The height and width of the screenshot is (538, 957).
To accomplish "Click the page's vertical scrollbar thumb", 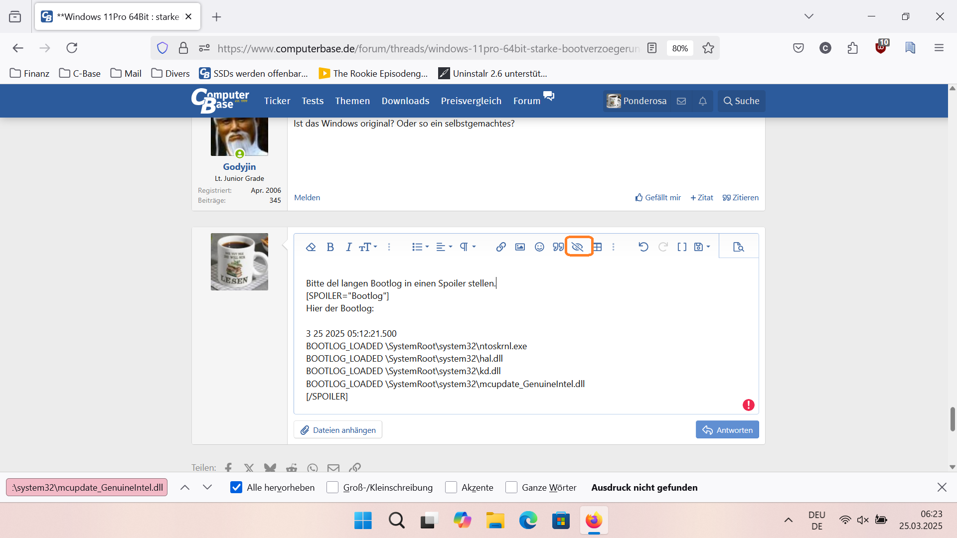I will (953, 419).
